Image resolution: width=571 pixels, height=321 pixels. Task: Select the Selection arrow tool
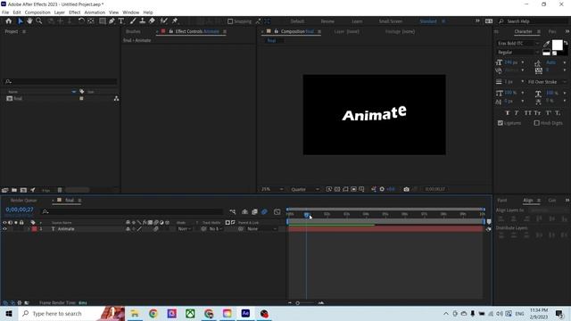21,21
